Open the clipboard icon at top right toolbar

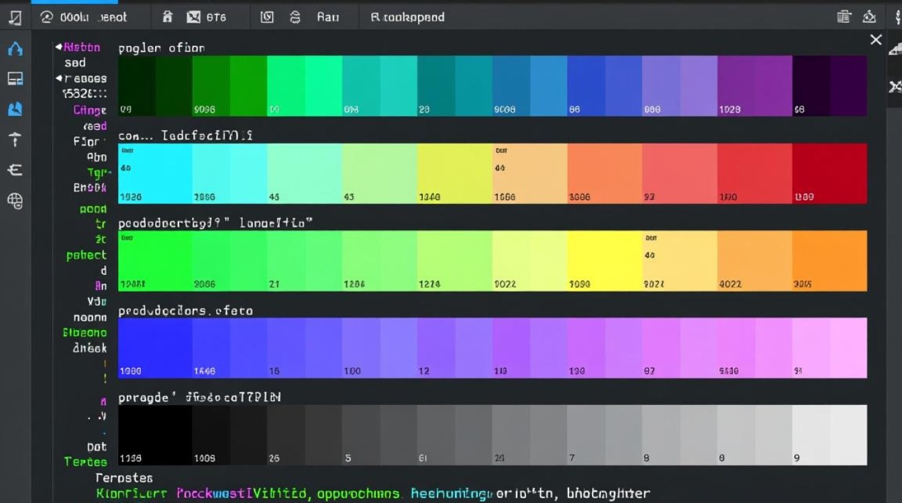[x=844, y=17]
